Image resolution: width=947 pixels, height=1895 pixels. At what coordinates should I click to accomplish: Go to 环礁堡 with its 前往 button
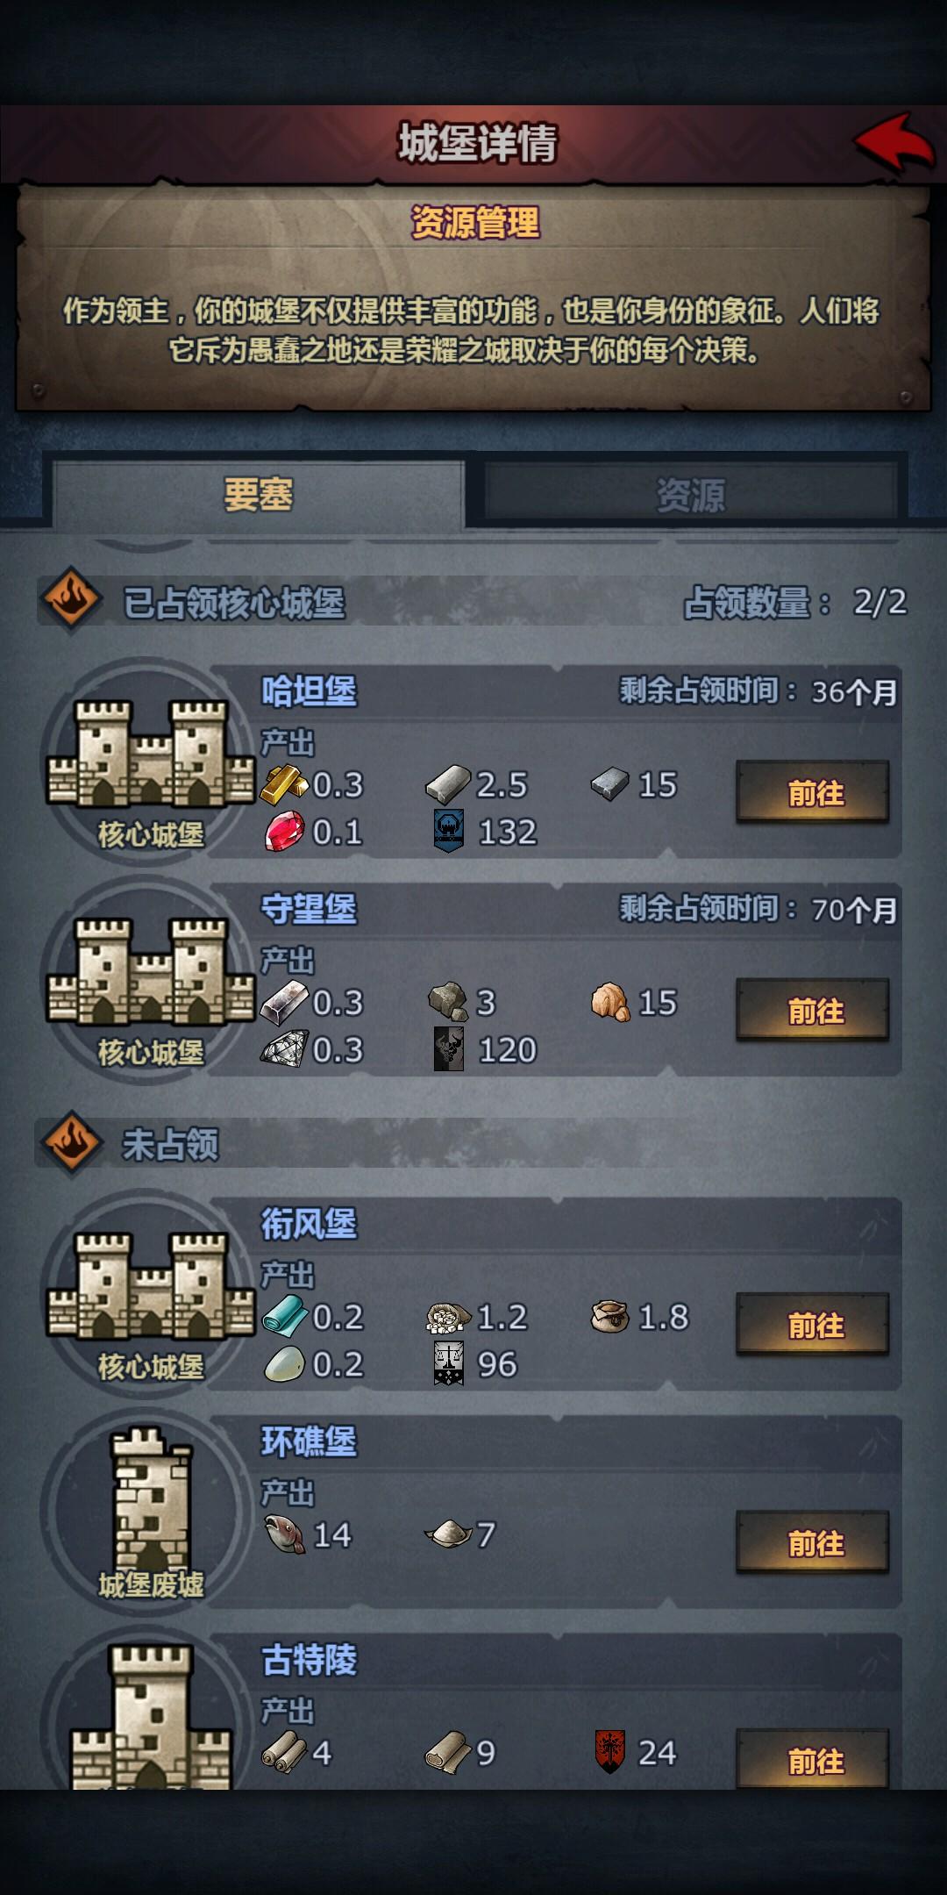(813, 1541)
